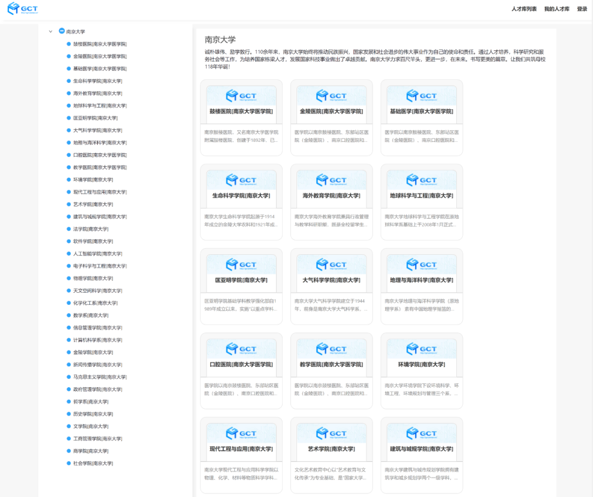
Task: Select 金陵学院[南京大学] in tree
Action: [93, 353]
